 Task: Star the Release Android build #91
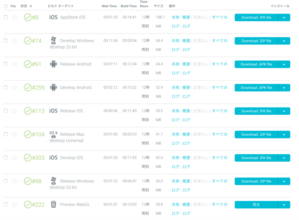pos(15,64)
